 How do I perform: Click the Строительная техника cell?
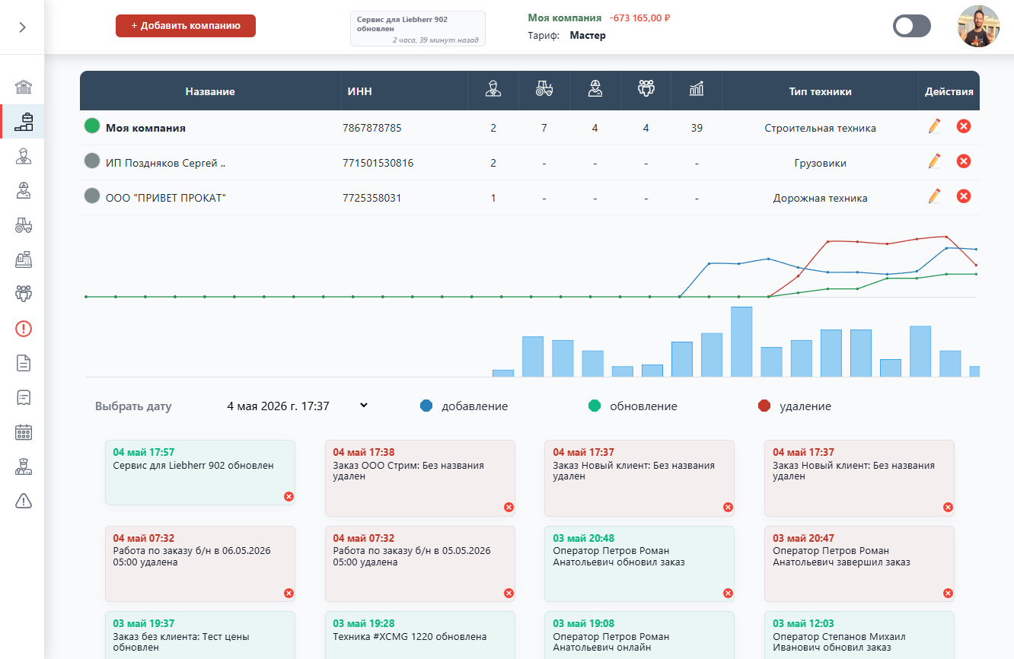pos(820,128)
